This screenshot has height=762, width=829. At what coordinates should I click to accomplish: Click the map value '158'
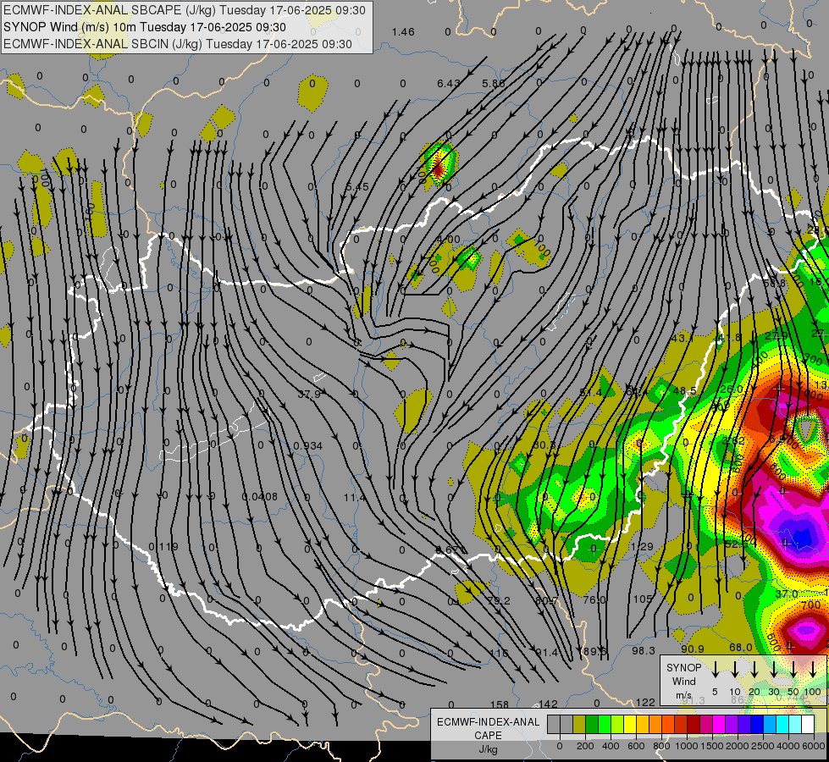pyautogui.click(x=500, y=705)
